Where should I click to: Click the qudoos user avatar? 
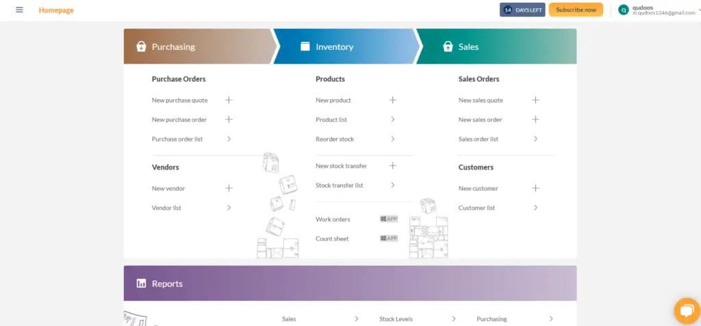point(623,10)
